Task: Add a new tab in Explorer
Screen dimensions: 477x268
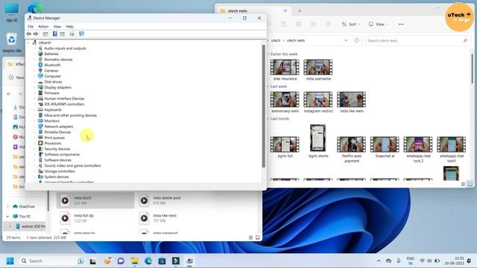Action: click(300, 10)
